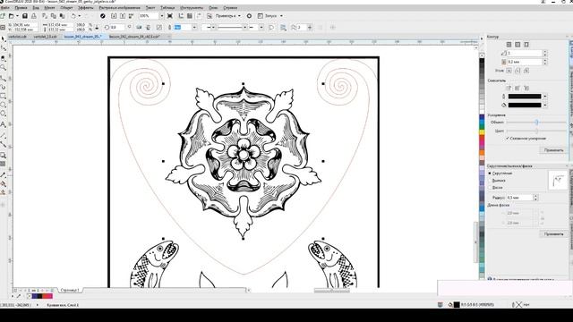
Task: Click the no-color X swatch atop palette
Action: pos(482,55)
